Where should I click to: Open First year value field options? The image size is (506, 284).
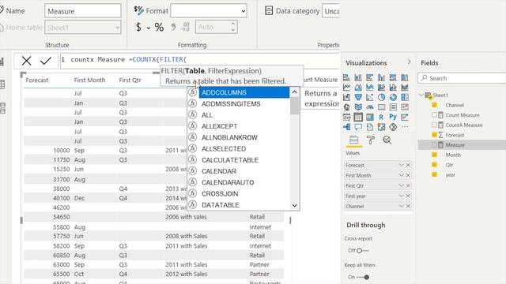401,196
